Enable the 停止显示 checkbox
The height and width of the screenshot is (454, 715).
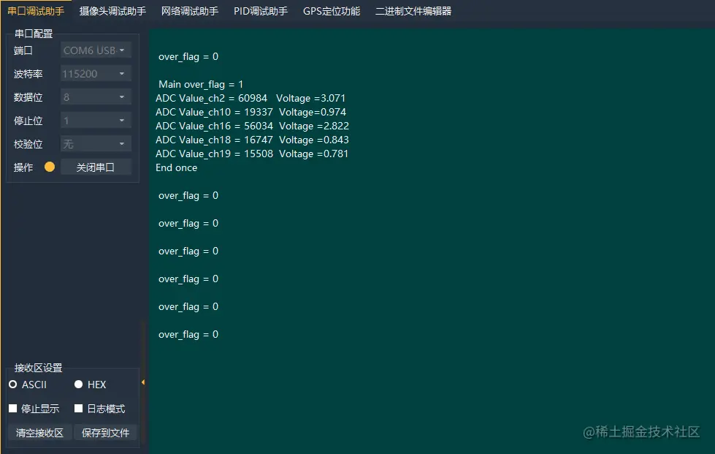(13, 409)
